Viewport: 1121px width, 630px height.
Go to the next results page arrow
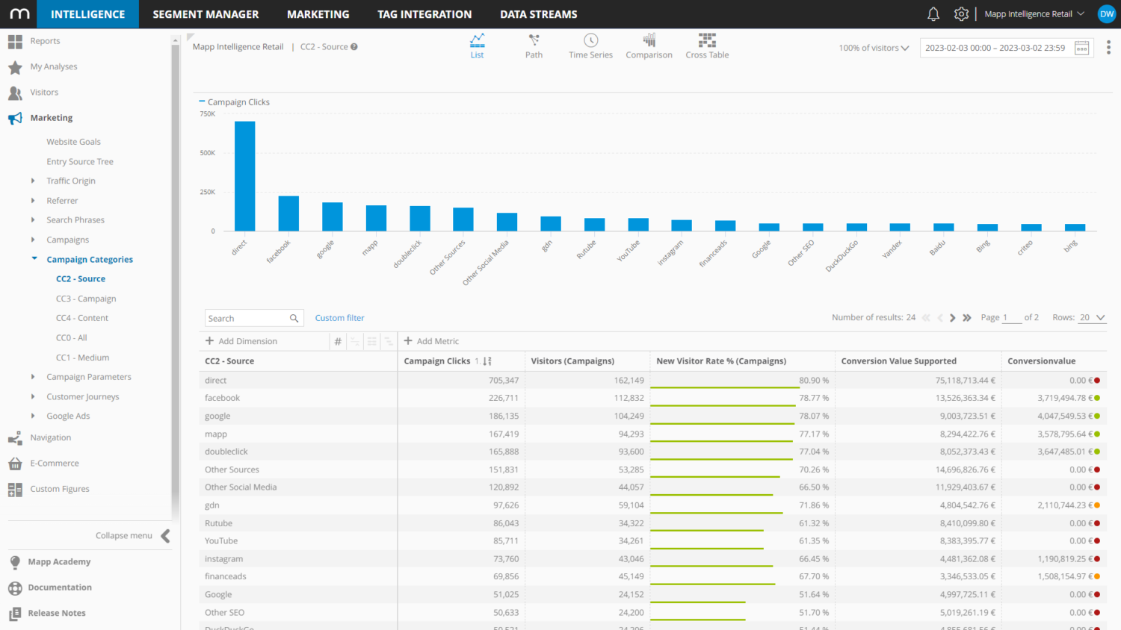953,318
